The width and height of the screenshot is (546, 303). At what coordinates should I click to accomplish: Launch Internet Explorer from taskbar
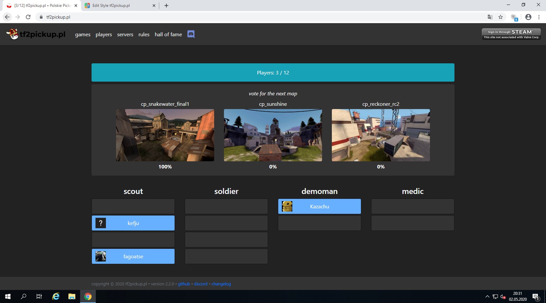click(x=56, y=296)
